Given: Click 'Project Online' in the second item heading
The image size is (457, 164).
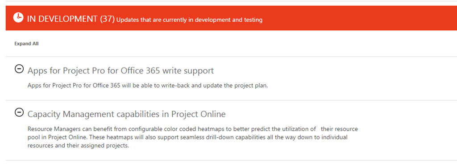Looking at the screenshot, I should pyautogui.click(x=199, y=114).
